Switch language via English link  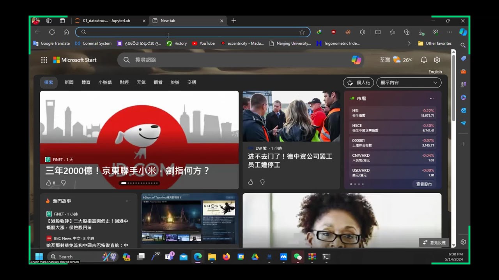[435, 72]
